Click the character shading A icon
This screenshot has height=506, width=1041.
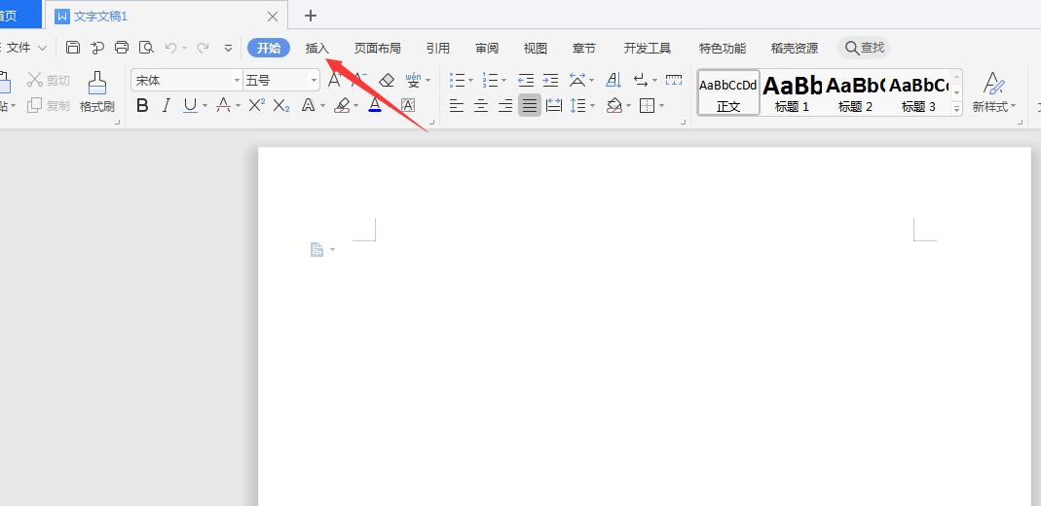tap(408, 105)
